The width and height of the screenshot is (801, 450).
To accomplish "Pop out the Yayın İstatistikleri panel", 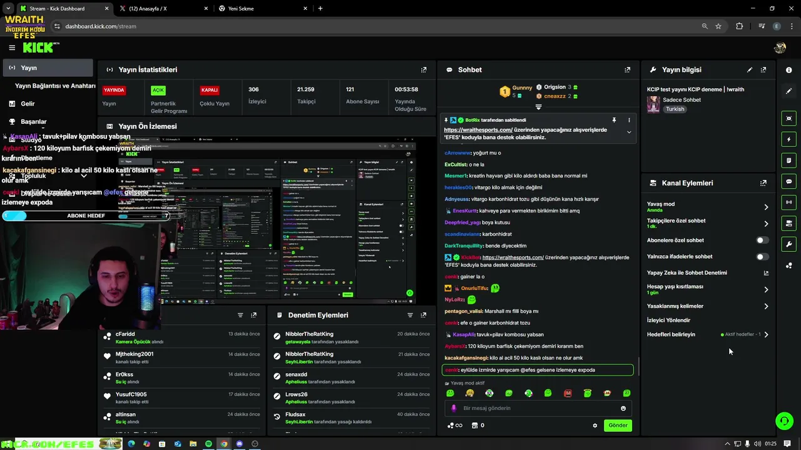I will [424, 70].
